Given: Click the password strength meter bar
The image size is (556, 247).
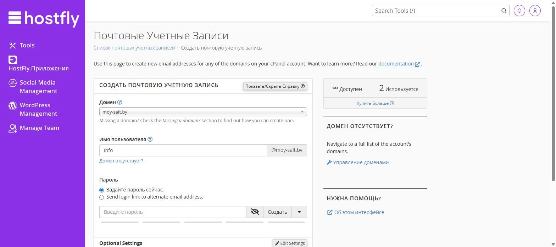Looking at the screenshot, I should coord(203,222).
